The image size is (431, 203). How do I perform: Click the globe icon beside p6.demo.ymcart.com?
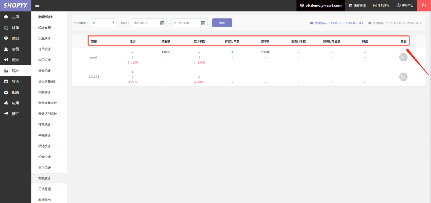click(302, 5)
